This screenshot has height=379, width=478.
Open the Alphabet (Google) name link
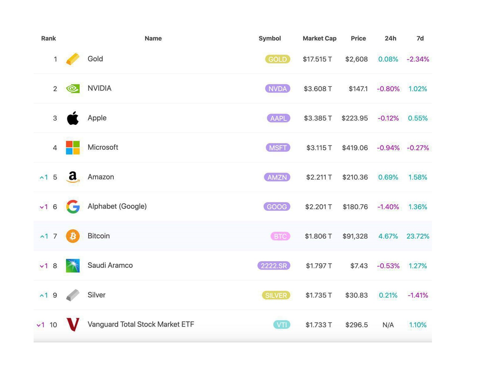tap(117, 206)
